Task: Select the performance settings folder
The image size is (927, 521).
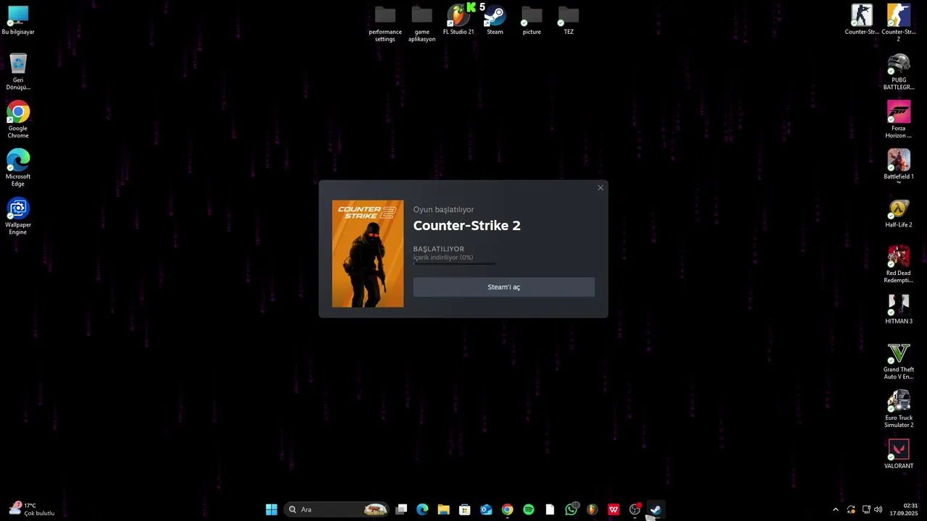Action: [x=385, y=24]
